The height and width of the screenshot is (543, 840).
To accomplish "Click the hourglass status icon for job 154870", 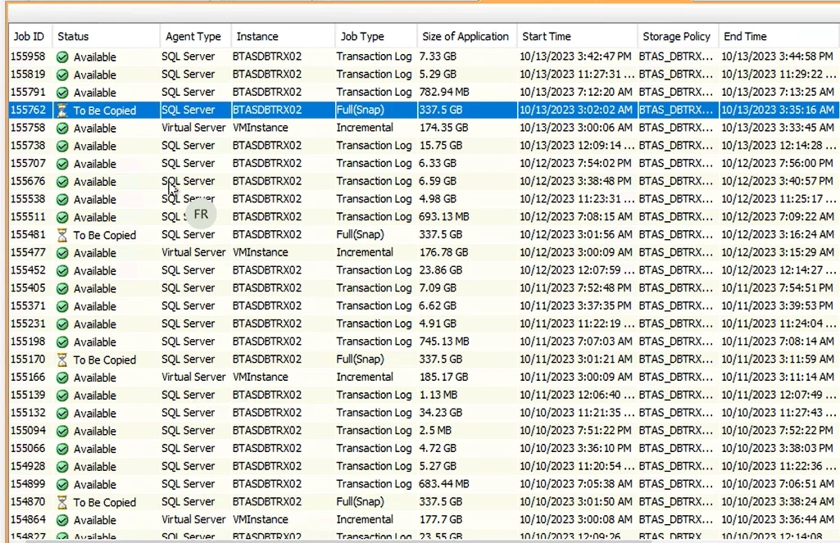I will 62,502.
